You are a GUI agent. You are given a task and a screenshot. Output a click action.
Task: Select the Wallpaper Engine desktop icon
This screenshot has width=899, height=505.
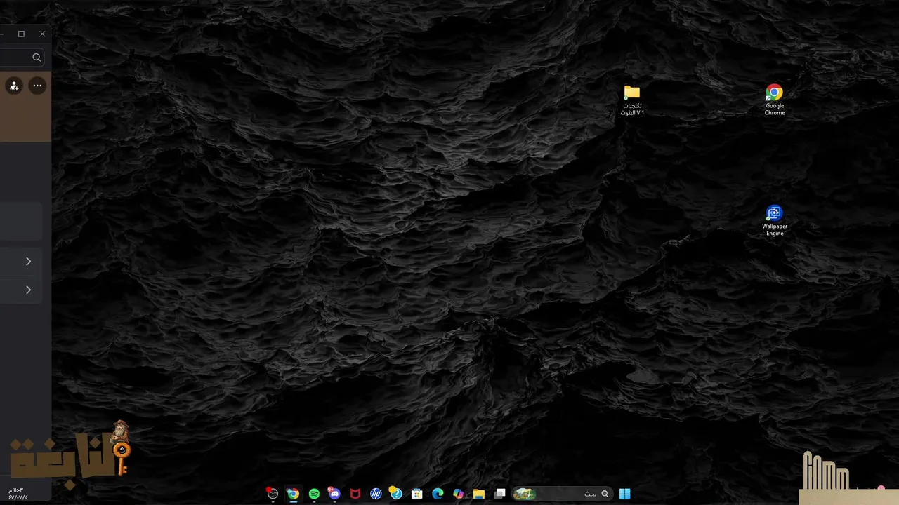pyautogui.click(x=774, y=221)
